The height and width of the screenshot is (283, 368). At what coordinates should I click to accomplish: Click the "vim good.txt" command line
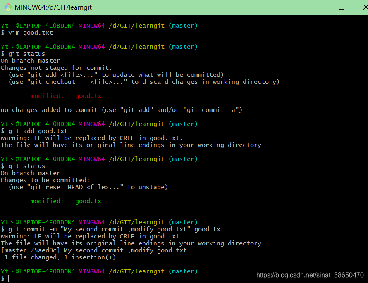[27, 33]
